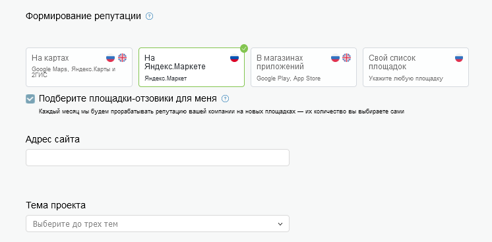Select the Свой список площадок card
This screenshot has width=492, height=242.
(x=415, y=67)
